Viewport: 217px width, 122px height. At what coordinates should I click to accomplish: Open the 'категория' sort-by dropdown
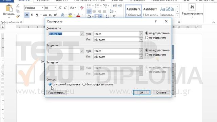tap(82, 34)
